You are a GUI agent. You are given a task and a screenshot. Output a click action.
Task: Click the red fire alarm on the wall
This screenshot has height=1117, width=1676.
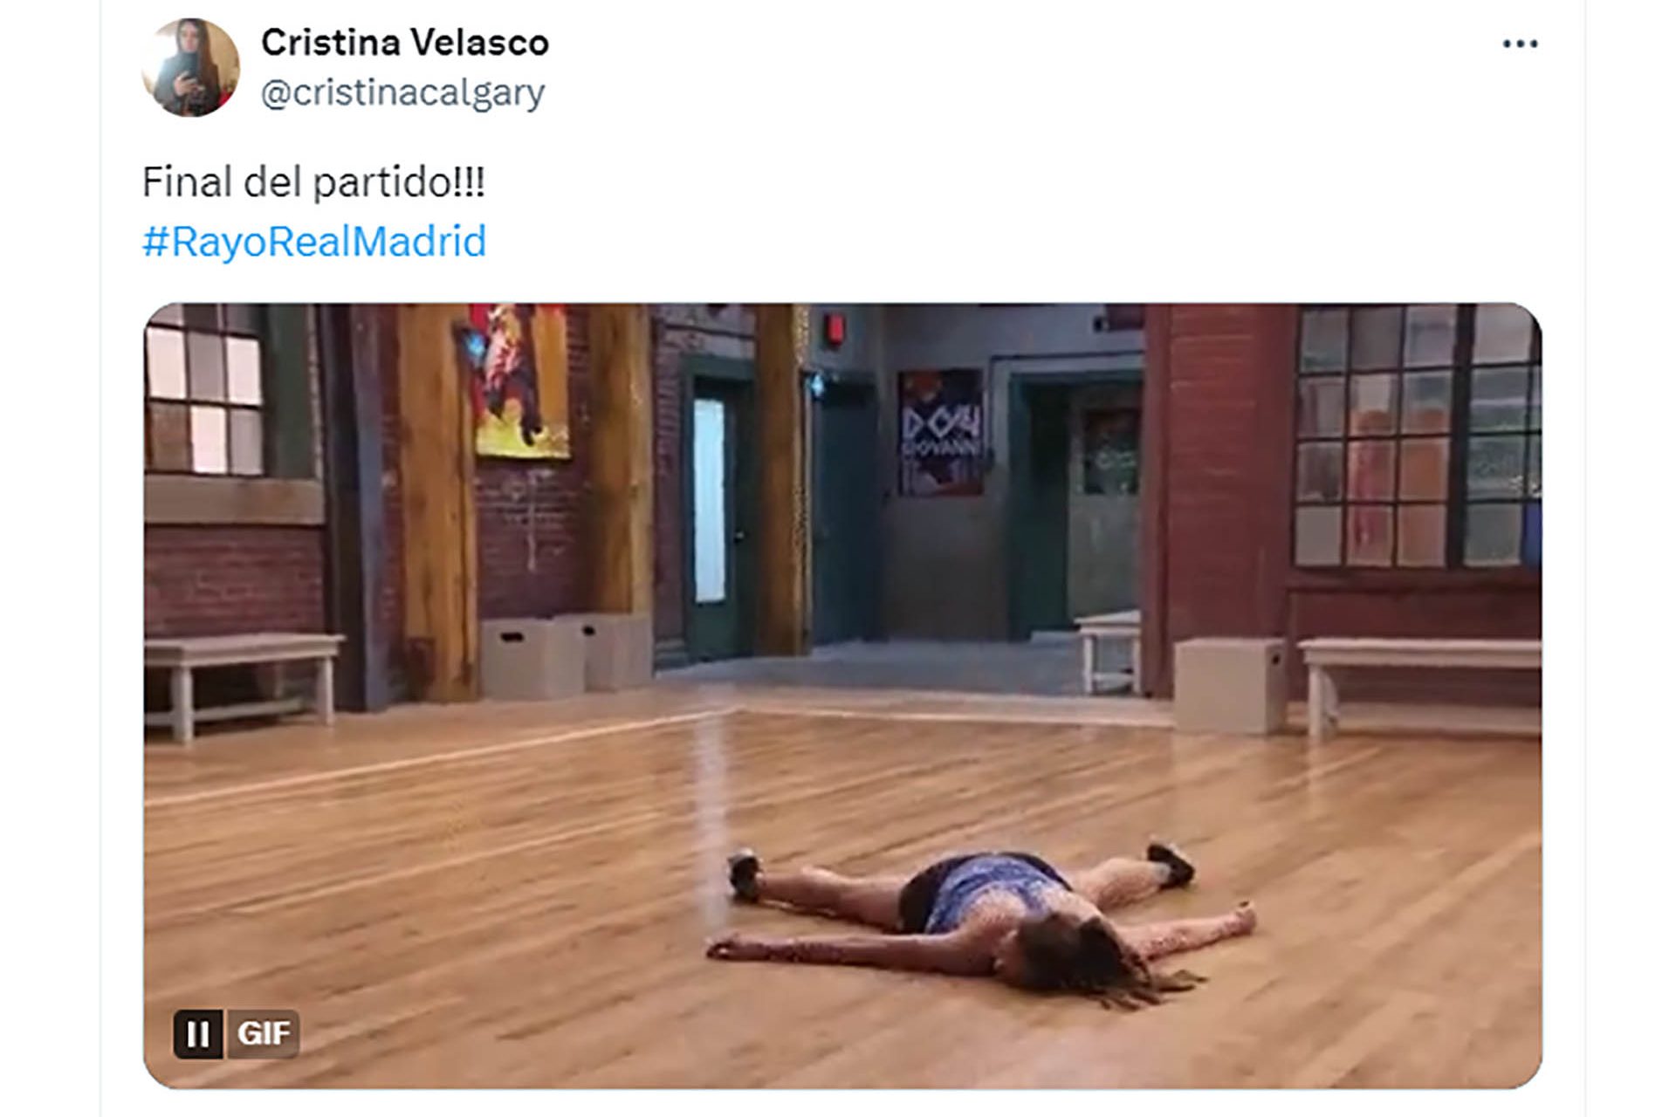point(834,329)
